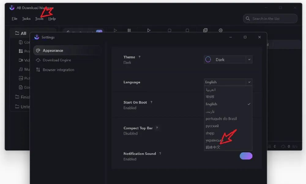Switch to the Browser Integration settings tab

(67, 70)
